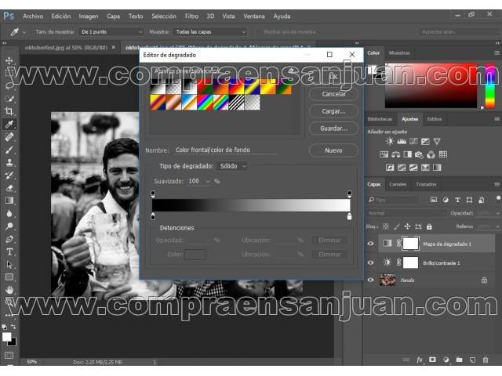
Task: Select the left black color stop
Action: 153,216
